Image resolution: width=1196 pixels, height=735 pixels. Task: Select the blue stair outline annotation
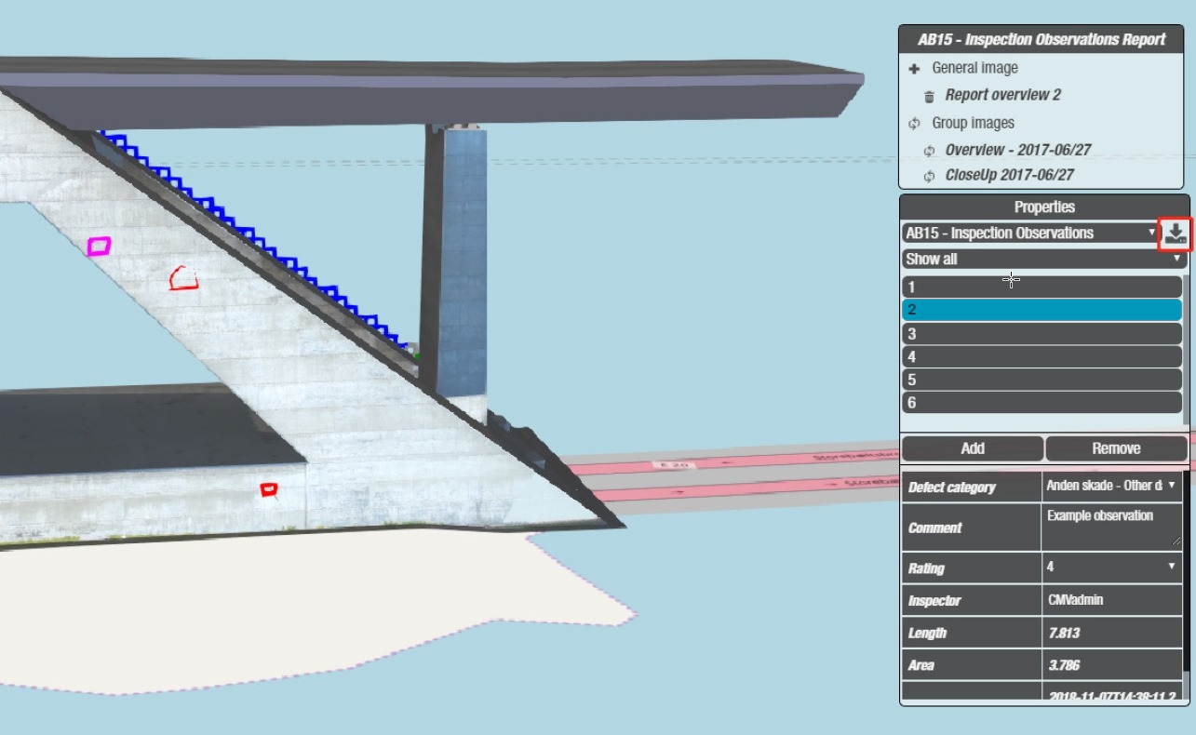[x=251, y=232]
